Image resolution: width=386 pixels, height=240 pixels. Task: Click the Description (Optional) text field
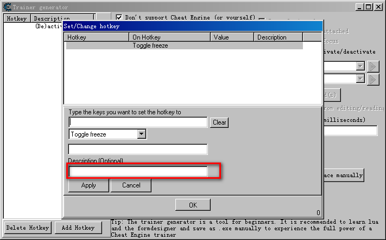pos(138,171)
